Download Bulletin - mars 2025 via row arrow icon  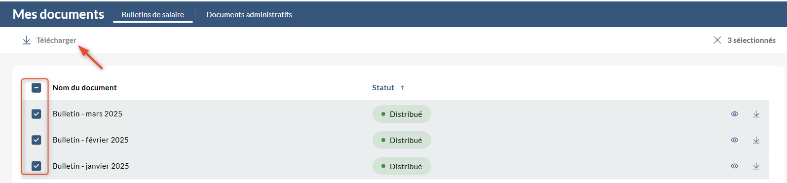[x=756, y=114]
